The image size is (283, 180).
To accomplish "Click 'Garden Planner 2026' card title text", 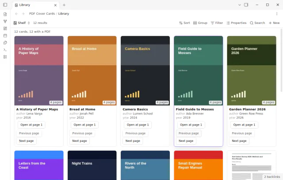I will [x=247, y=109].
